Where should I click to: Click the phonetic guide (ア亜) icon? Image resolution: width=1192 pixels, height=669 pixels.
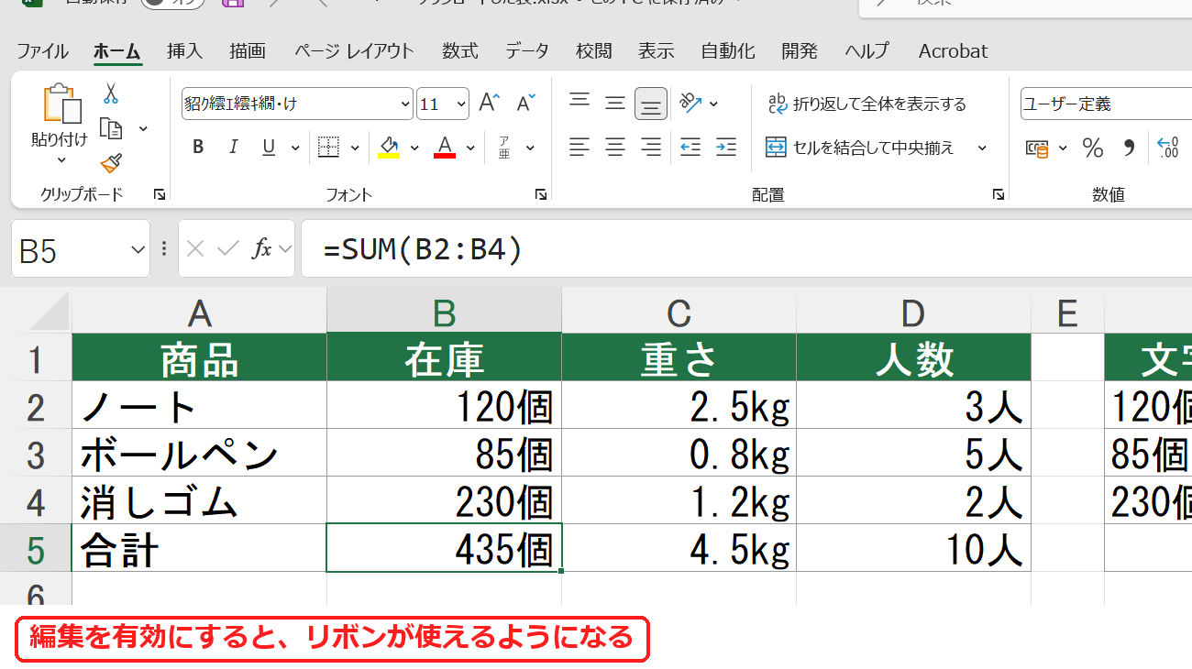[504, 147]
